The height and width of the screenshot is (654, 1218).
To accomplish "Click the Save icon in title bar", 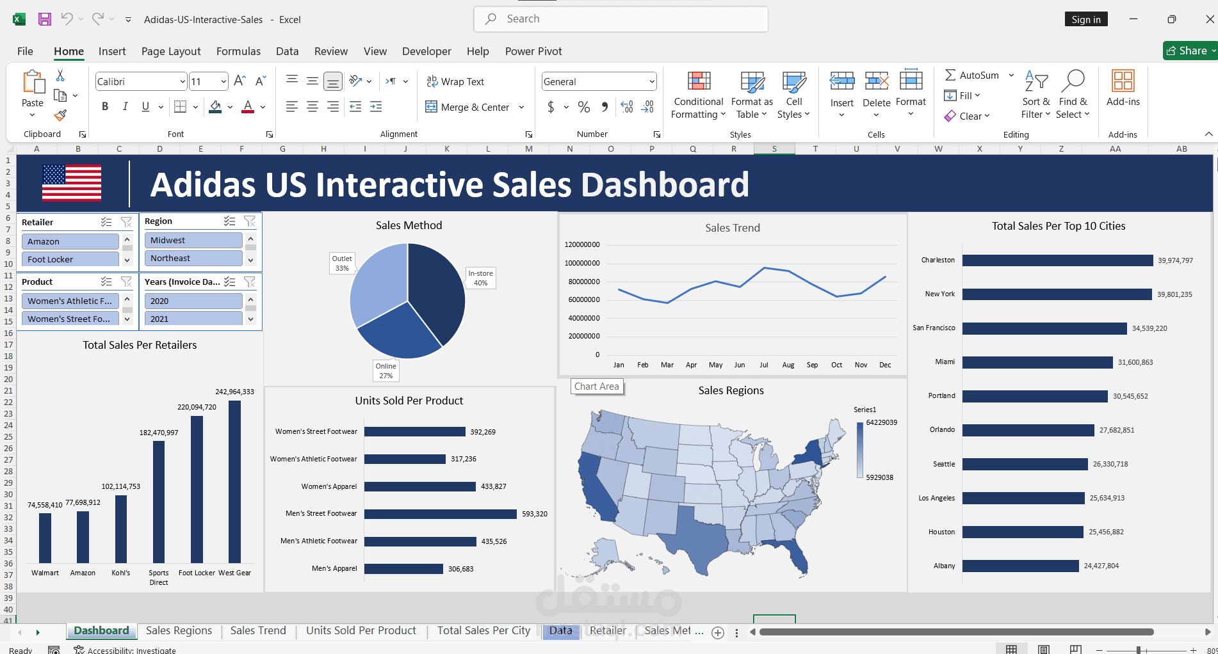I will (44, 19).
